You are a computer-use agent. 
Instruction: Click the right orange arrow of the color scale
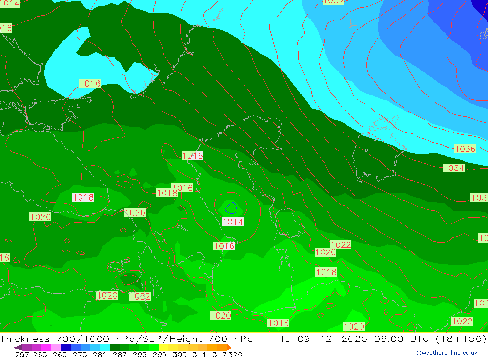tap(229, 347)
